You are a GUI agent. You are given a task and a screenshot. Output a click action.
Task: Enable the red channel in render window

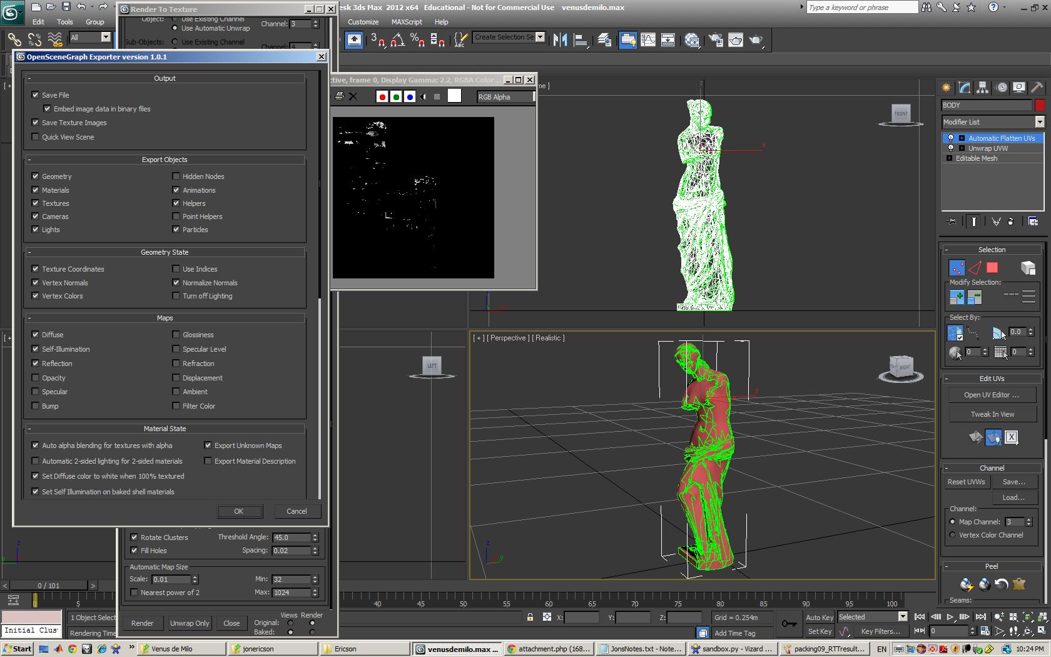(x=382, y=97)
